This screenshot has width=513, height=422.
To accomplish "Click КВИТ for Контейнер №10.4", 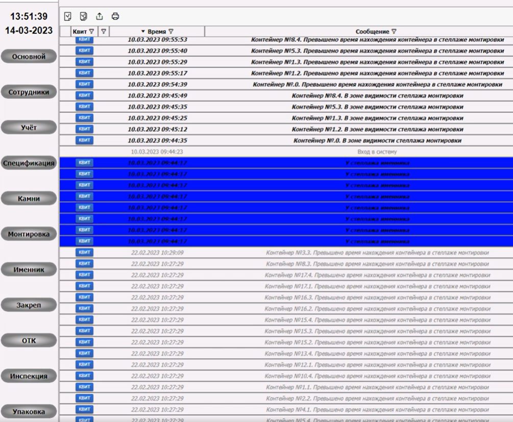I will 84,376.
